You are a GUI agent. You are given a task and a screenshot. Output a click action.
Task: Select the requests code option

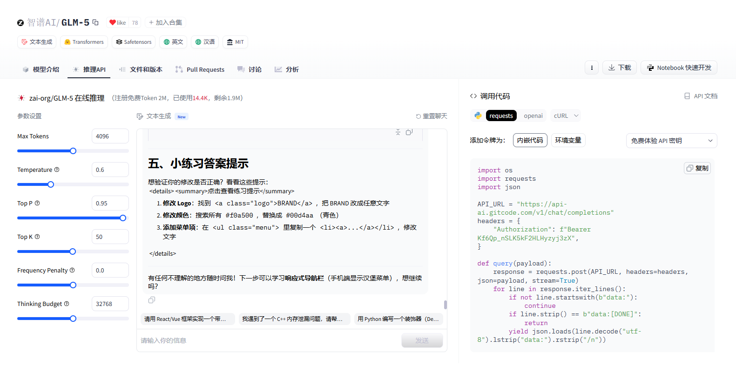(501, 116)
